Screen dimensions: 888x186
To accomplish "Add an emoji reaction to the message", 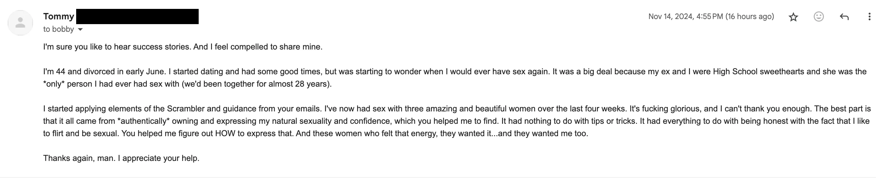I will coord(819,17).
